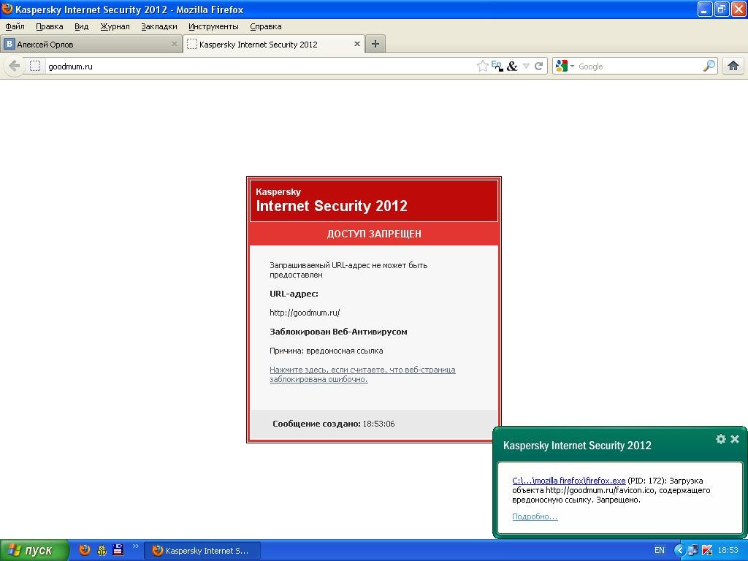Screen dimensions: 748x561
Task: Expand the quick launch chevron
Action: [x=135, y=546]
